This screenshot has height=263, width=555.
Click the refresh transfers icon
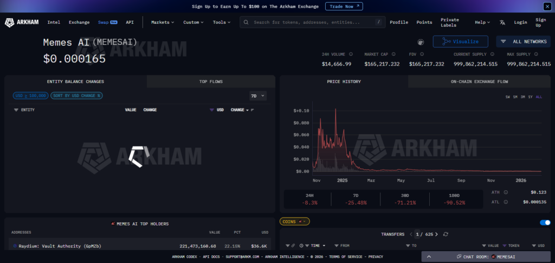point(446,234)
